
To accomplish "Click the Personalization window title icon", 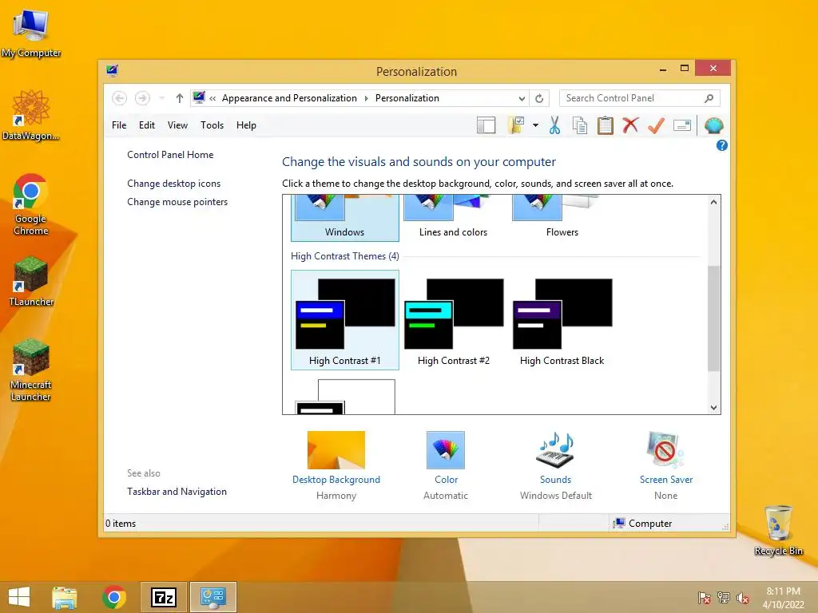I will (x=112, y=70).
